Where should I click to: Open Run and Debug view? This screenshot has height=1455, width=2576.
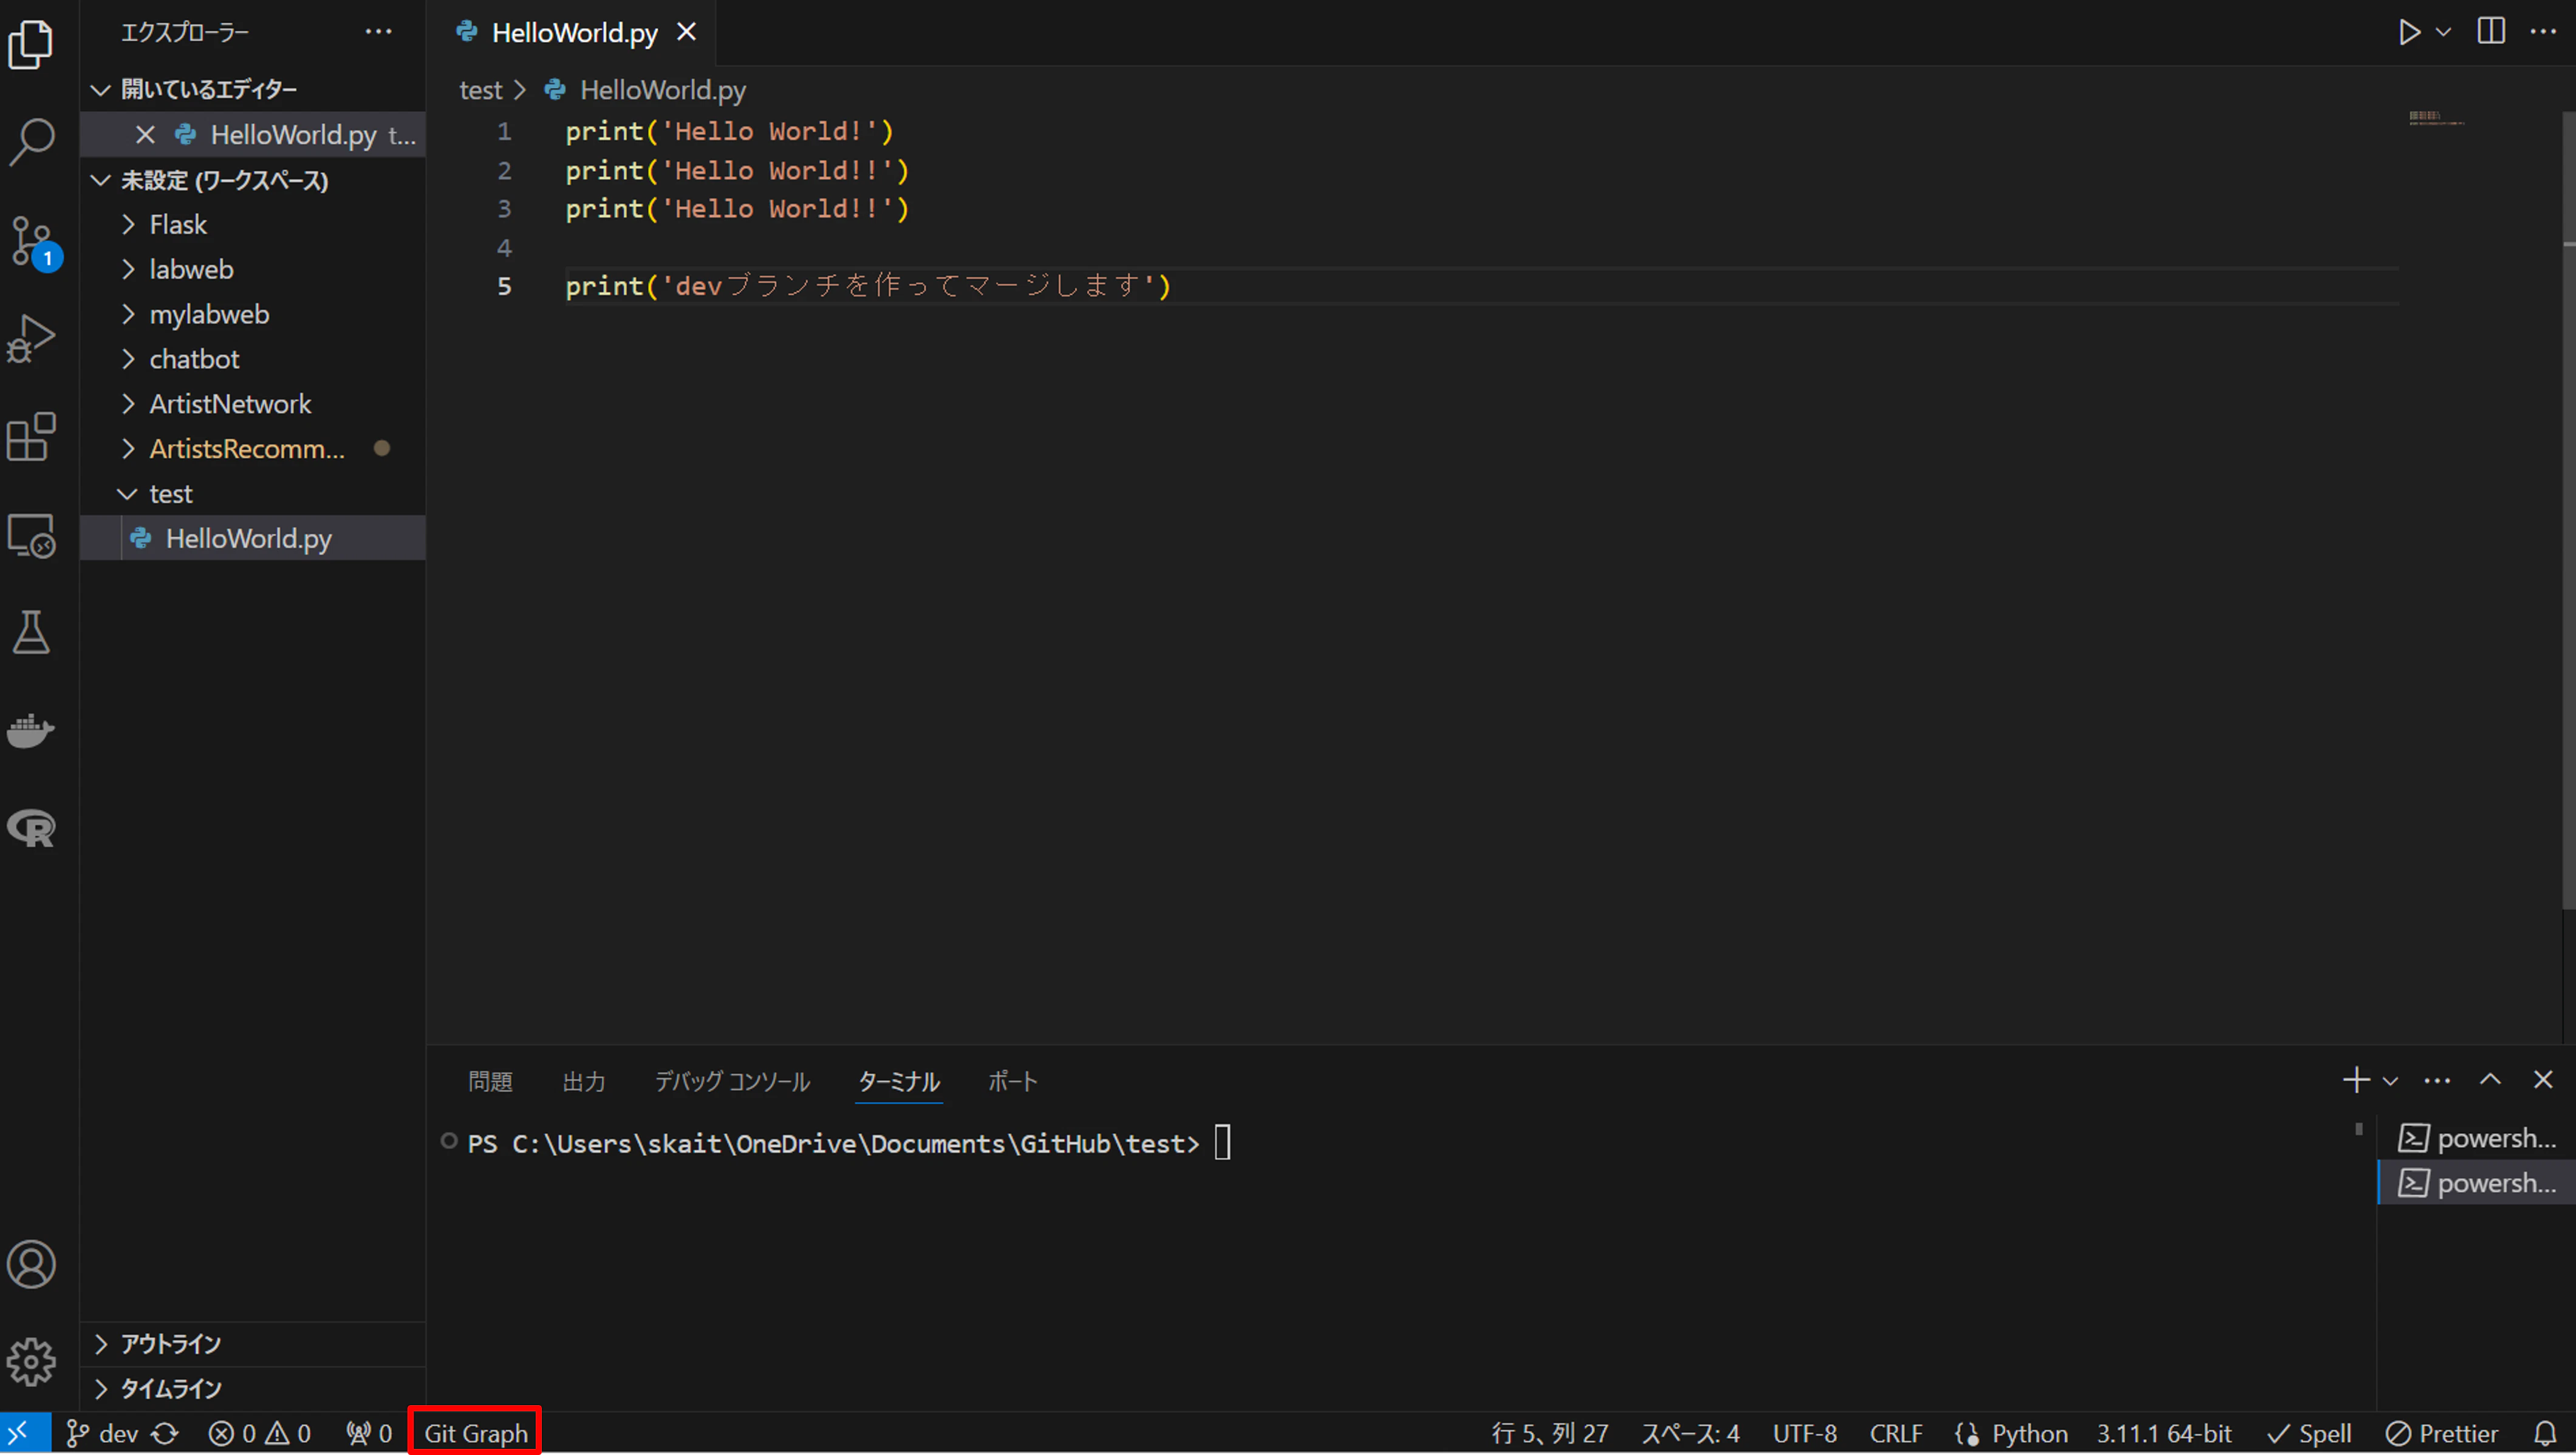(x=31, y=339)
